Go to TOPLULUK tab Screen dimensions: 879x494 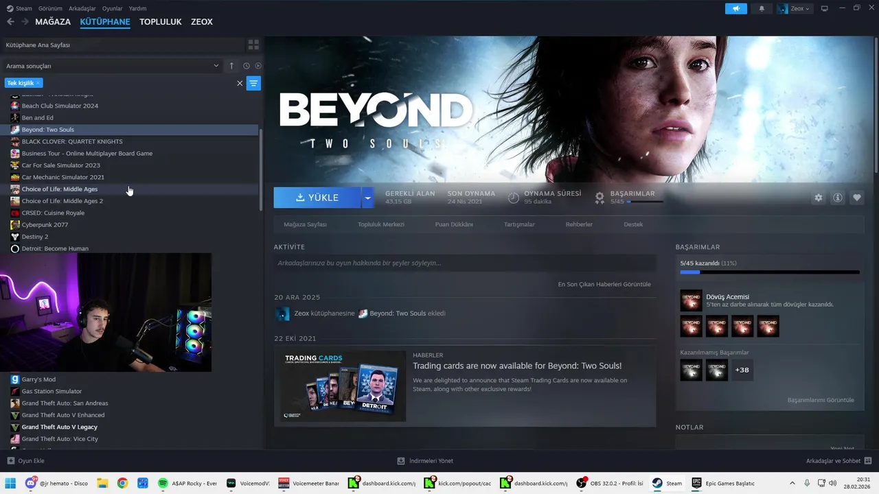(161, 22)
